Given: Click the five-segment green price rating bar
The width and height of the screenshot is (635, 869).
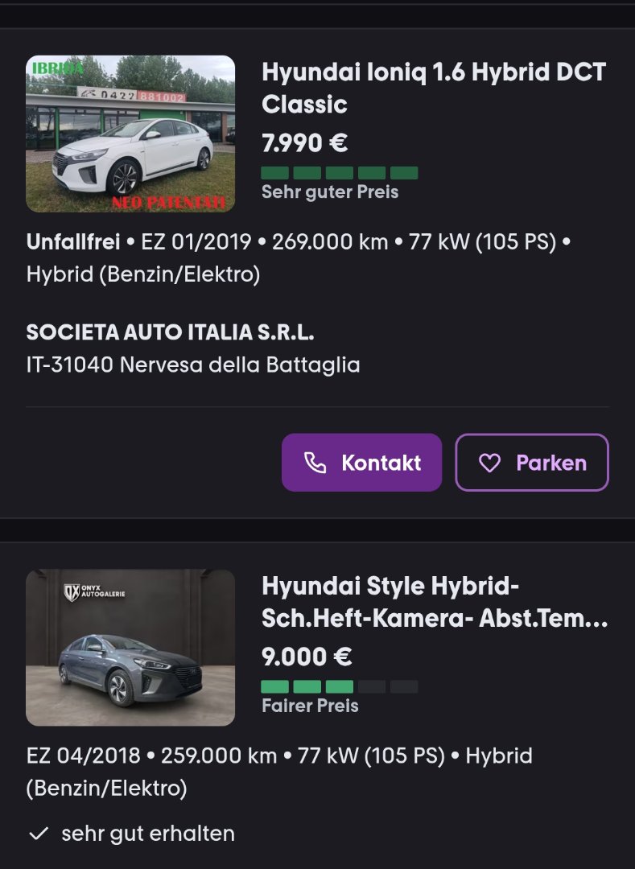Looking at the screenshot, I should pos(340,173).
